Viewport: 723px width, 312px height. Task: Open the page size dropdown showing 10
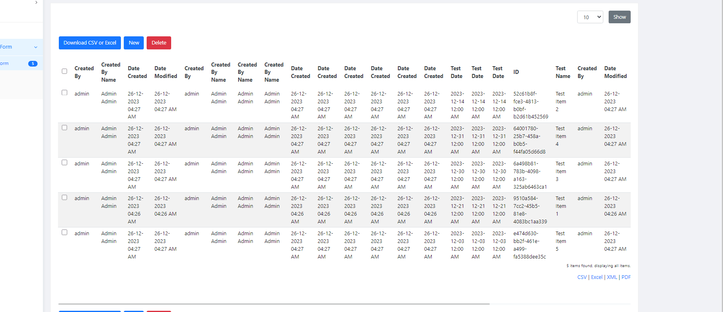tap(590, 17)
